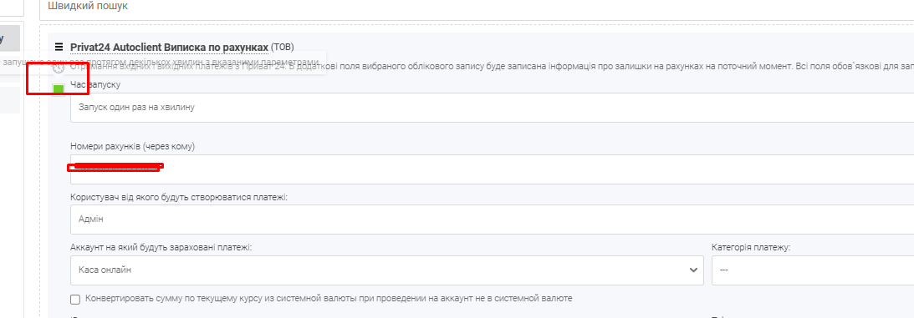Image resolution: width=914 pixels, height=318 pixels.
Task: Click the hamburger handle beside Privat24 Autoclient
Action: pyautogui.click(x=59, y=47)
